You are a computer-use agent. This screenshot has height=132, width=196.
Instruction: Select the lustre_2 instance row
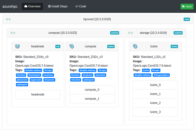coord(155,103)
